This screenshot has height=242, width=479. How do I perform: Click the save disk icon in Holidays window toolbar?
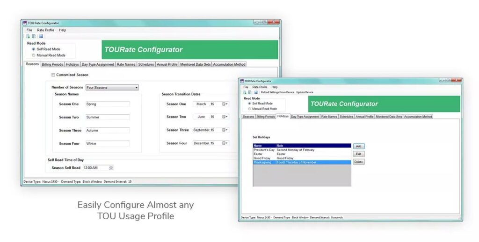(x=256, y=92)
